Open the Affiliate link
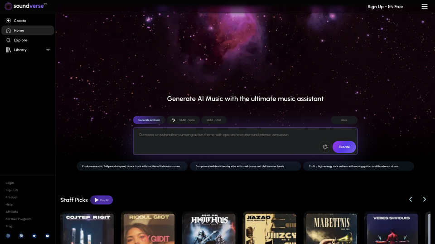The width and height of the screenshot is (435, 244). pyautogui.click(x=12, y=211)
